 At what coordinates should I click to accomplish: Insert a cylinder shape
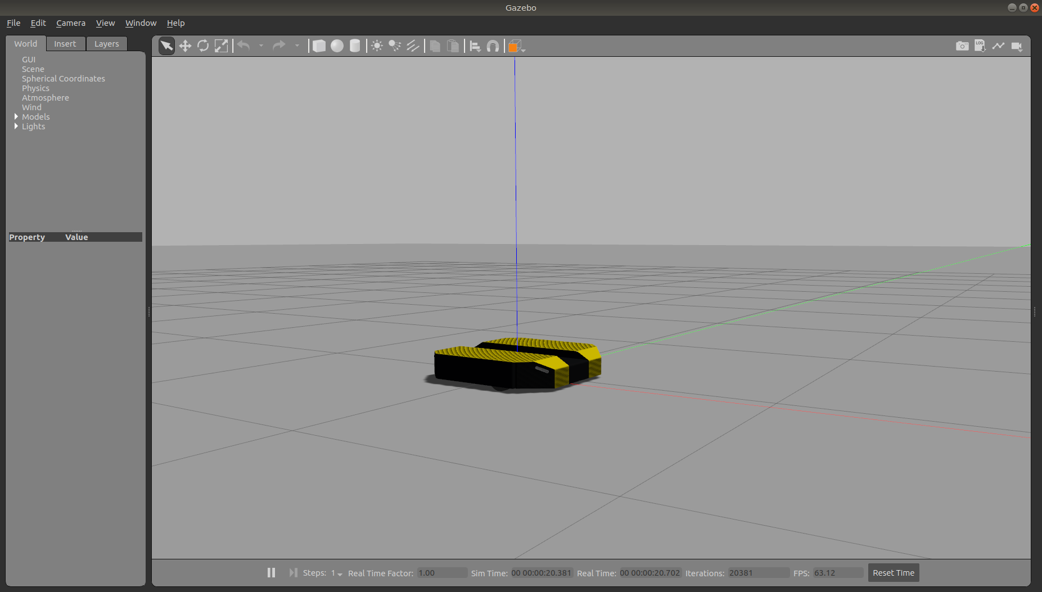click(x=355, y=46)
